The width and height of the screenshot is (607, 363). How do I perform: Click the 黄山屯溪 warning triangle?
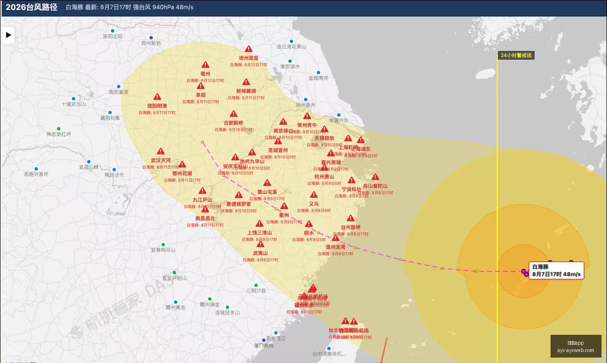click(x=267, y=183)
